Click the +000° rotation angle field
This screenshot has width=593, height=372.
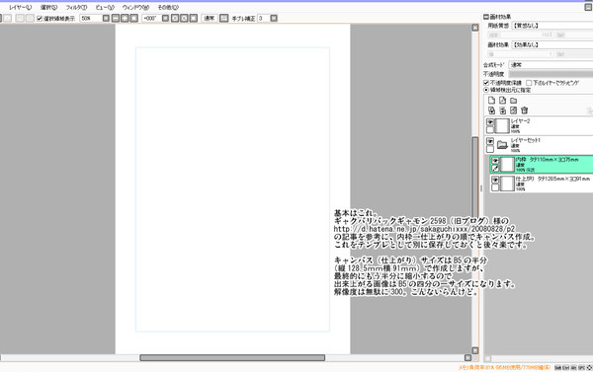click(x=151, y=18)
